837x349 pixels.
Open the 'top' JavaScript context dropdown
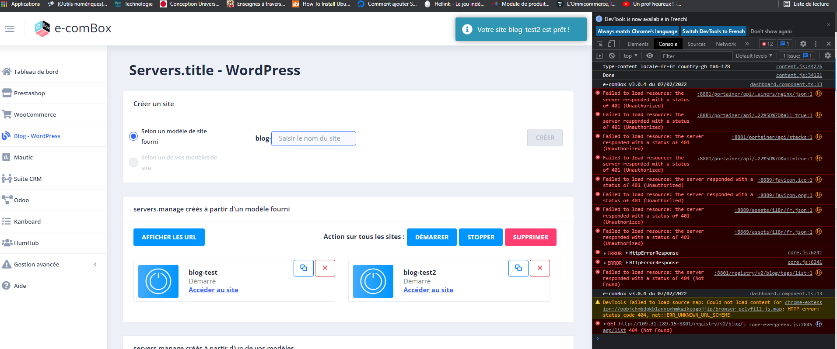tap(630, 55)
